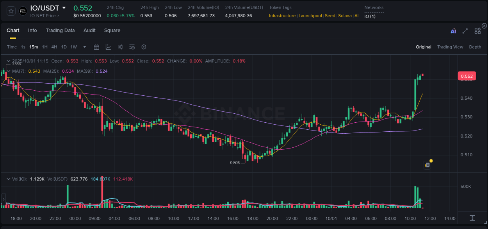Switch to the Trading Data tab
The width and height of the screenshot is (488, 229).
(x=60, y=30)
